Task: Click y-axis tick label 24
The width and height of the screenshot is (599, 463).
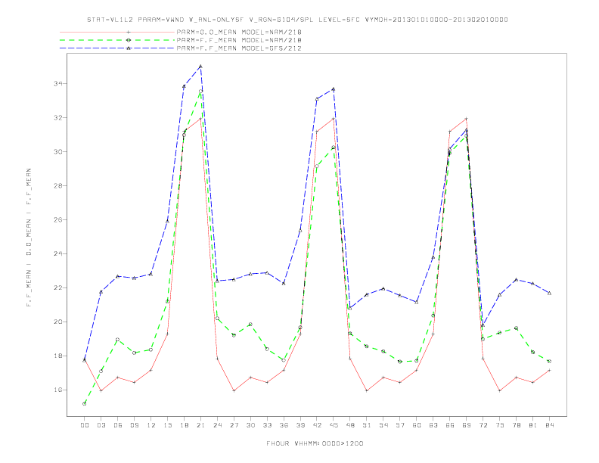Action: (x=58, y=253)
